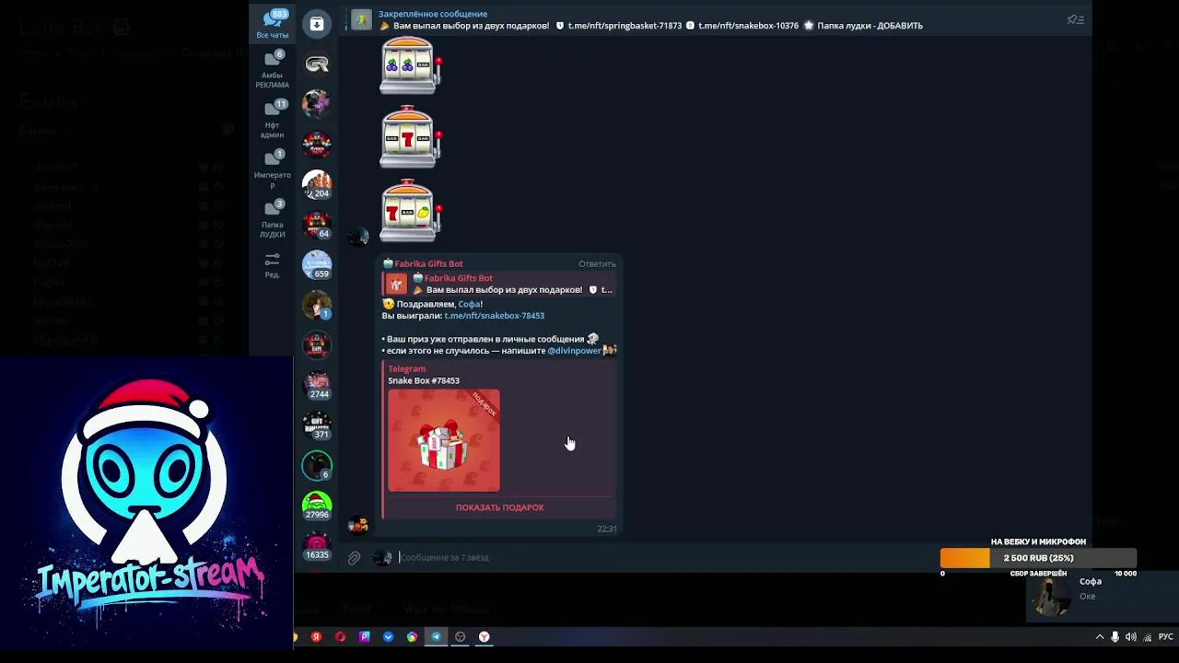The width and height of the screenshot is (1179, 663).
Task: Click the pinned message header (Закреплённое сообщение)
Action: [x=433, y=14]
